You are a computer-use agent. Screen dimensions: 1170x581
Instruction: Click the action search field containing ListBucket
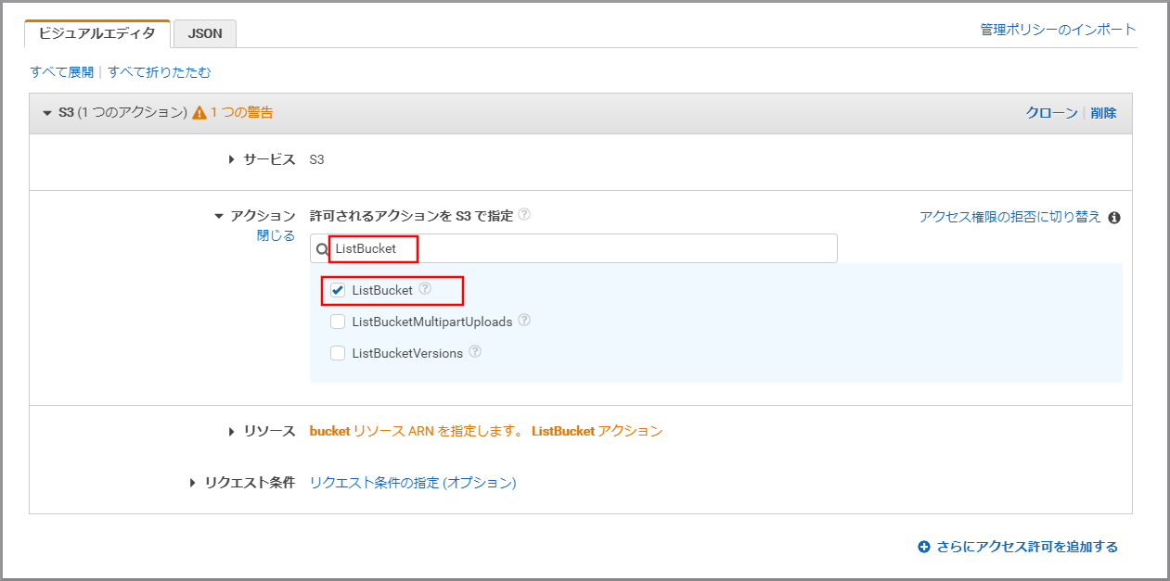(573, 248)
